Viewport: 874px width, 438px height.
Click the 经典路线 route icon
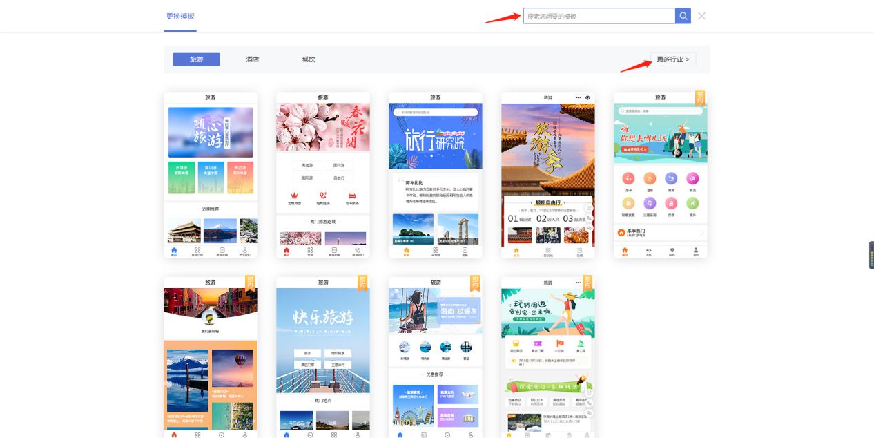tap(322, 196)
